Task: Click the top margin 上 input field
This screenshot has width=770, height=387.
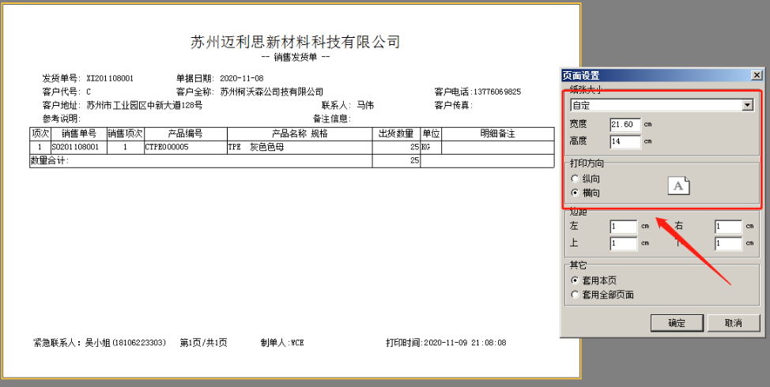Action: pyautogui.click(x=623, y=243)
